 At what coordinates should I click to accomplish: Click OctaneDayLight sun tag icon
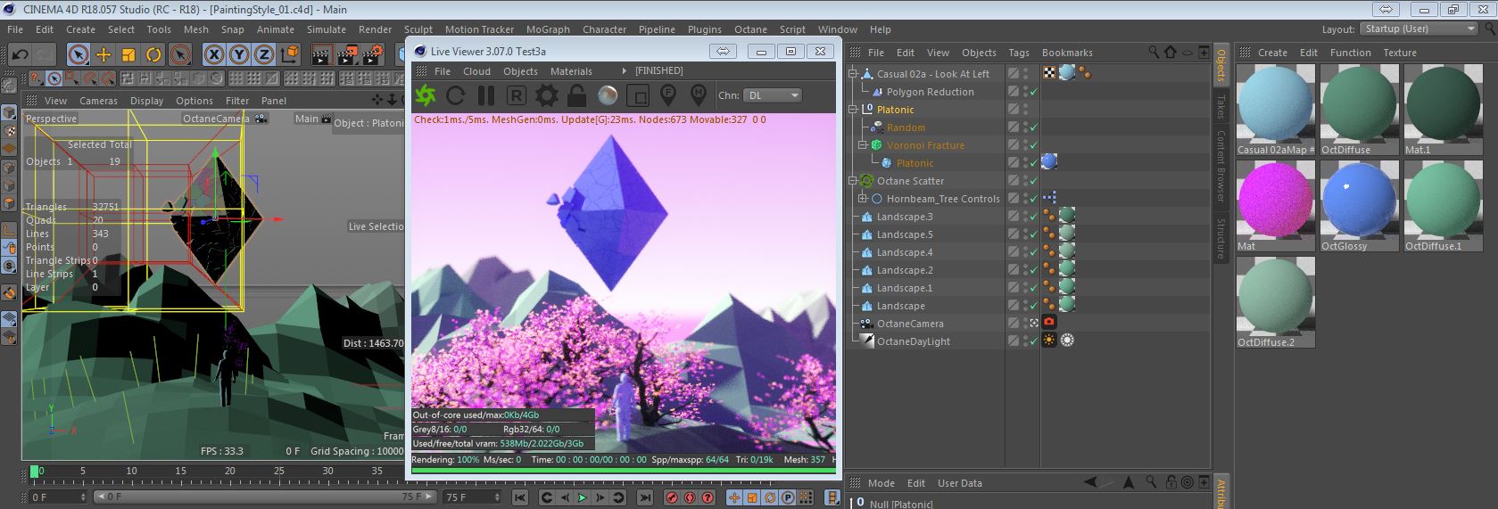click(1049, 341)
